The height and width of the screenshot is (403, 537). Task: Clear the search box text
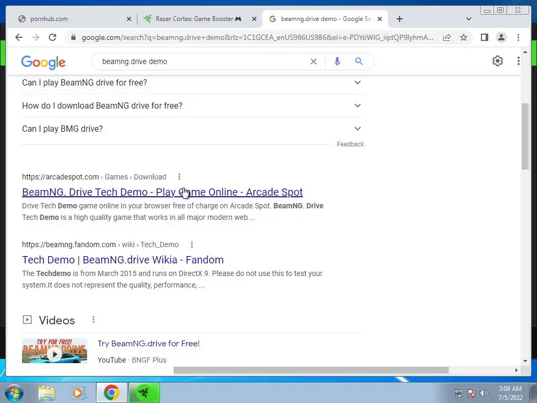click(314, 61)
